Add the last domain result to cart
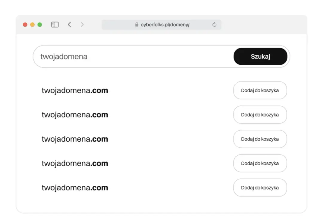 pyautogui.click(x=260, y=188)
